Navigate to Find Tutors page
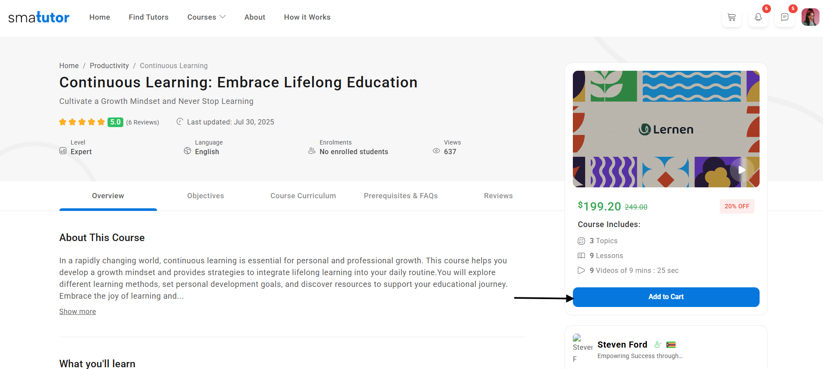Viewport: 823px width, 369px height. pyautogui.click(x=148, y=17)
